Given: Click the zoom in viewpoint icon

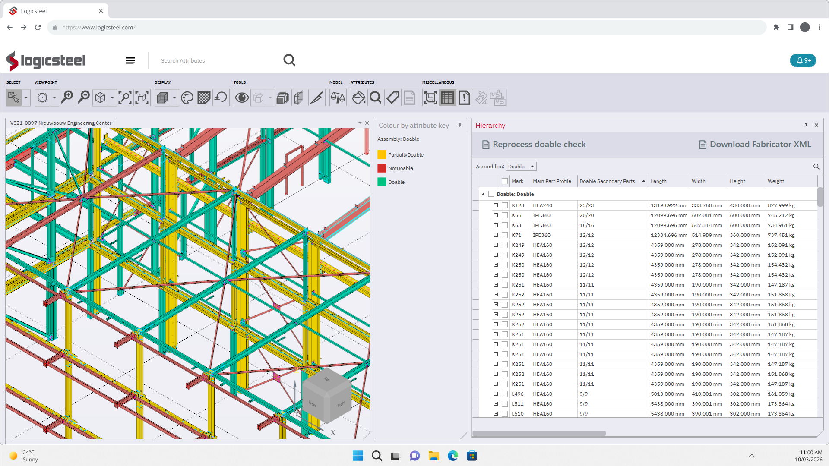Looking at the screenshot, I should 67,98.
